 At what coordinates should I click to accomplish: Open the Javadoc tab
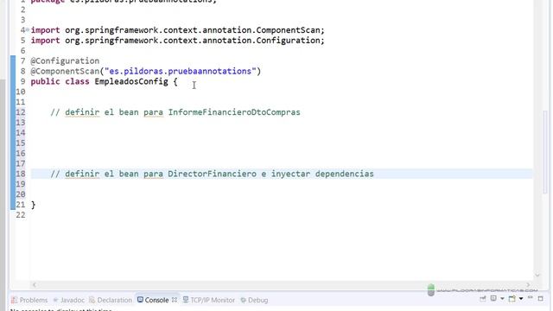point(69,300)
